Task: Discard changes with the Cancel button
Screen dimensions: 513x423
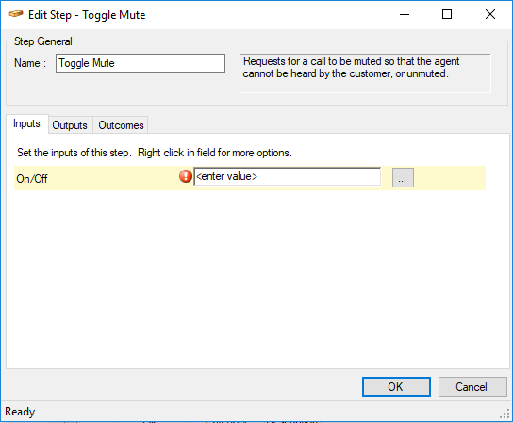Action: pyautogui.click(x=472, y=387)
